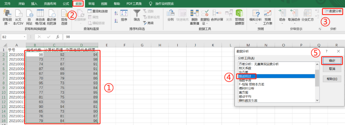Click the 数据验证 (Data Validation) icon
This screenshot has width=345, height=125.
click(205, 13)
